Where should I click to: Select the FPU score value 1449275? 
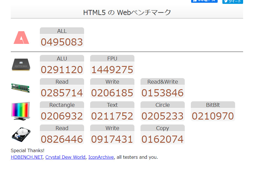(x=112, y=70)
